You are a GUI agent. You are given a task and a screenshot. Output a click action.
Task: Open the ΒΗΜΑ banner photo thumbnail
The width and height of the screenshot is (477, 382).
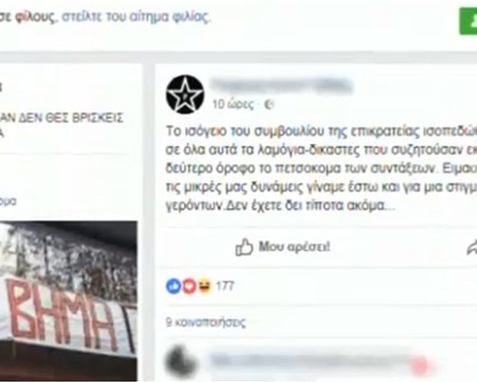69,301
